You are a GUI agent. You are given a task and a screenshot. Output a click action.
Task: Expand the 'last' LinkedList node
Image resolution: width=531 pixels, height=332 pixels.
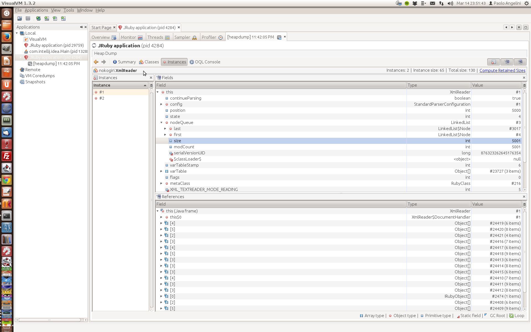click(165, 129)
